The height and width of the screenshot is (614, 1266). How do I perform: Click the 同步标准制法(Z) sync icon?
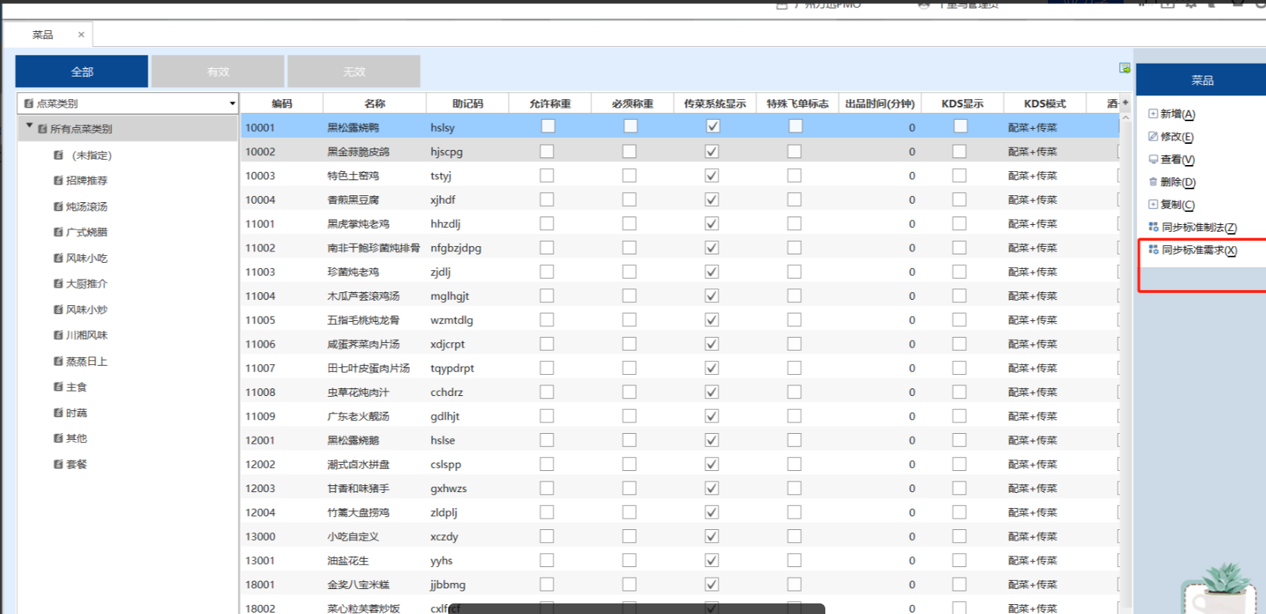click(x=1153, y=226)
